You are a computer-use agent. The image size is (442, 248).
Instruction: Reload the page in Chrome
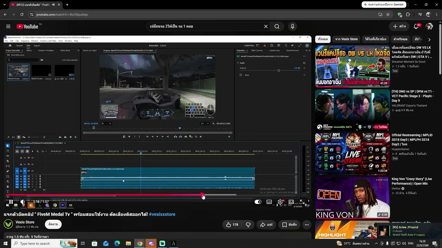(x=22, y=14)
